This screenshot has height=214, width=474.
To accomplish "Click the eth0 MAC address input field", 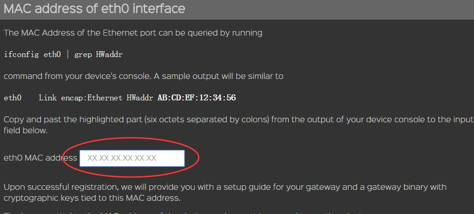I will point(132,158).
